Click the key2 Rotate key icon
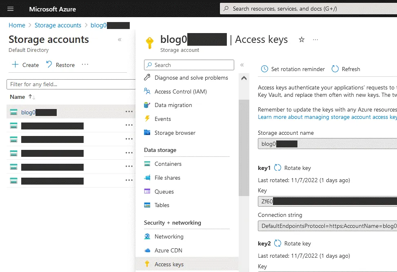The height and width of the screenshot is (272, 397). [277, 243]
